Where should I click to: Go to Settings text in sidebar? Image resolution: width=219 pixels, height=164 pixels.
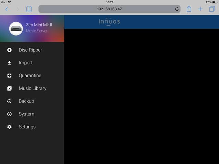[27, 127]
